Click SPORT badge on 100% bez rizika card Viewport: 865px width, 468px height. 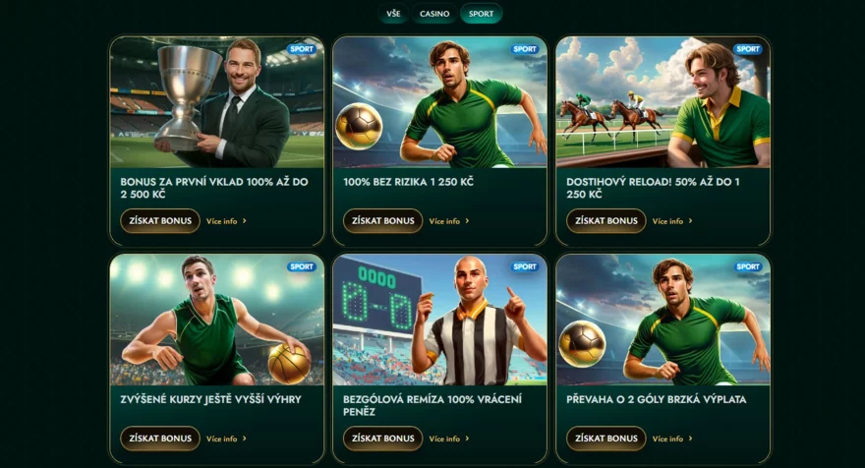click(524, 49)
